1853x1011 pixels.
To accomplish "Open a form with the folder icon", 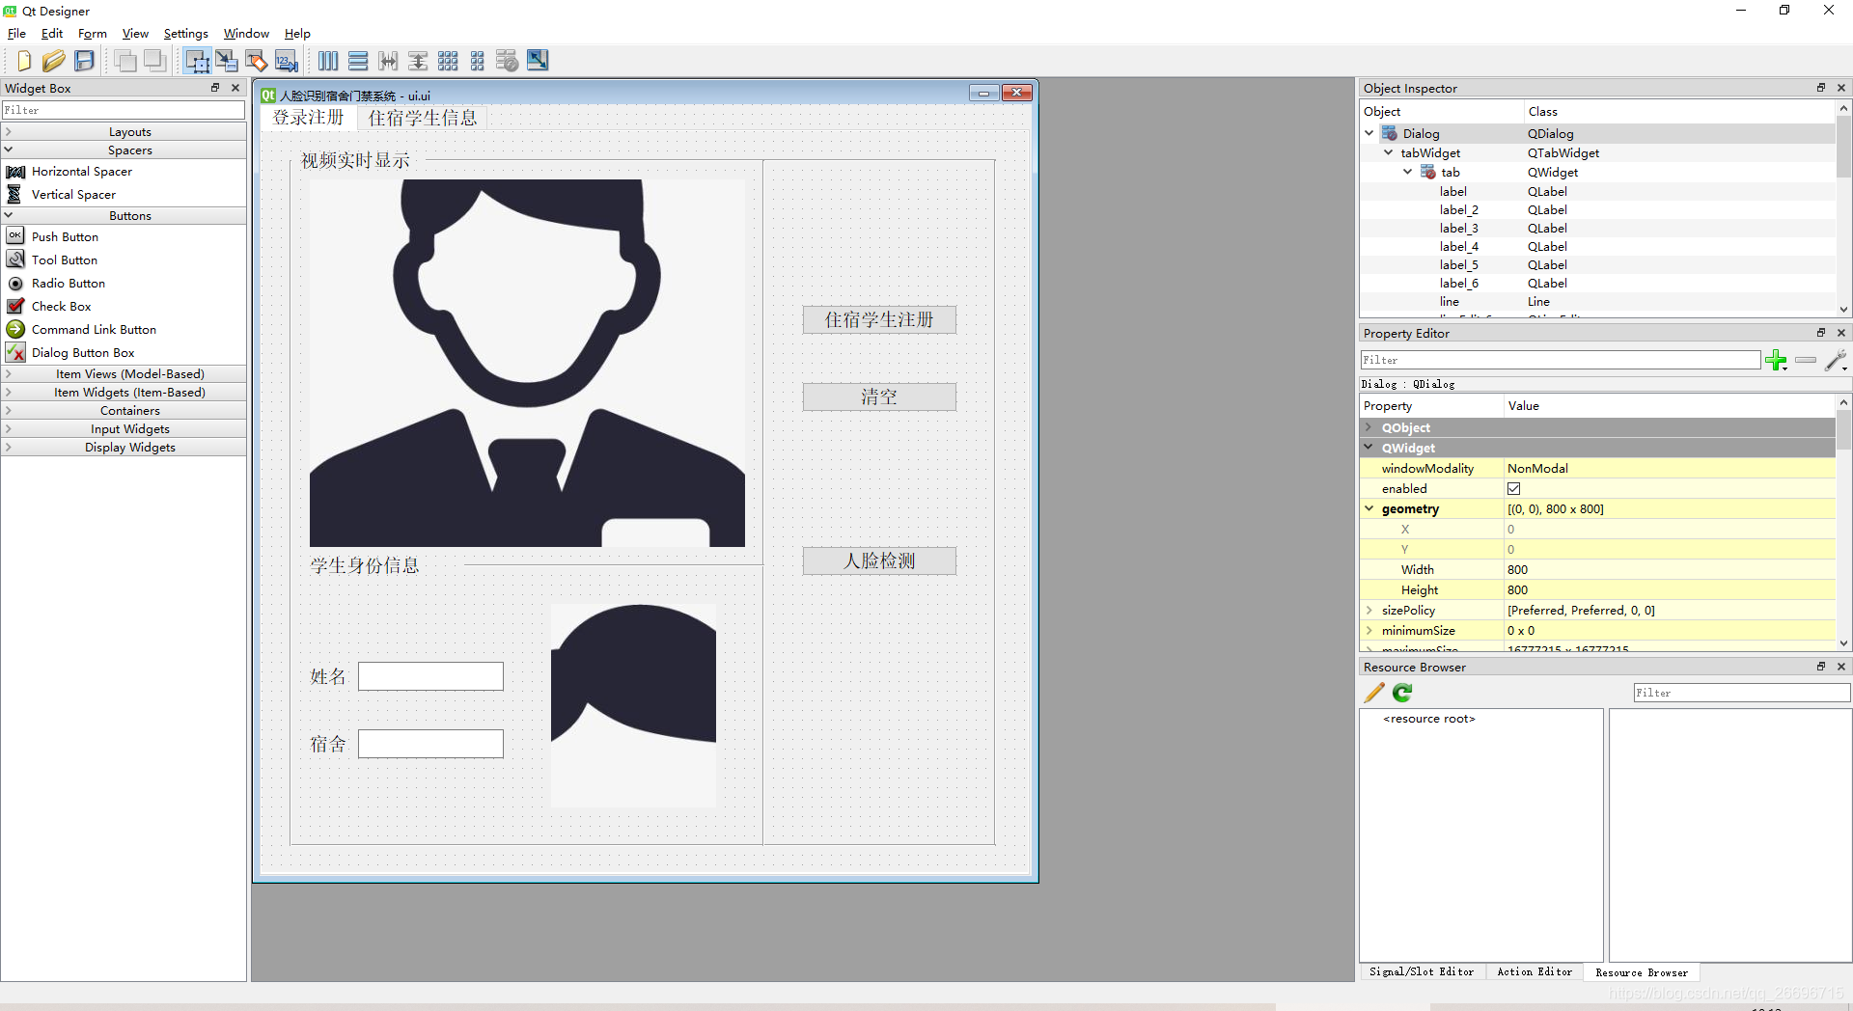I will tap(54, 61).
